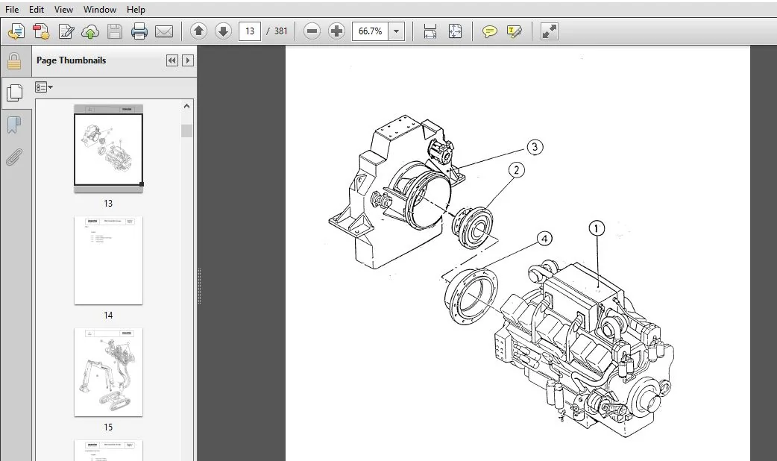Click the Edit document pencil icon
This screenshot has width=777, height=461.
click(x=66, y=32)
